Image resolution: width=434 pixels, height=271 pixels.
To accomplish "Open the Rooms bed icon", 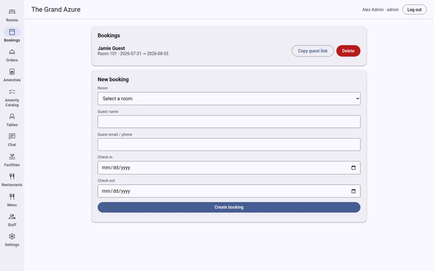I will coord(12,12).
